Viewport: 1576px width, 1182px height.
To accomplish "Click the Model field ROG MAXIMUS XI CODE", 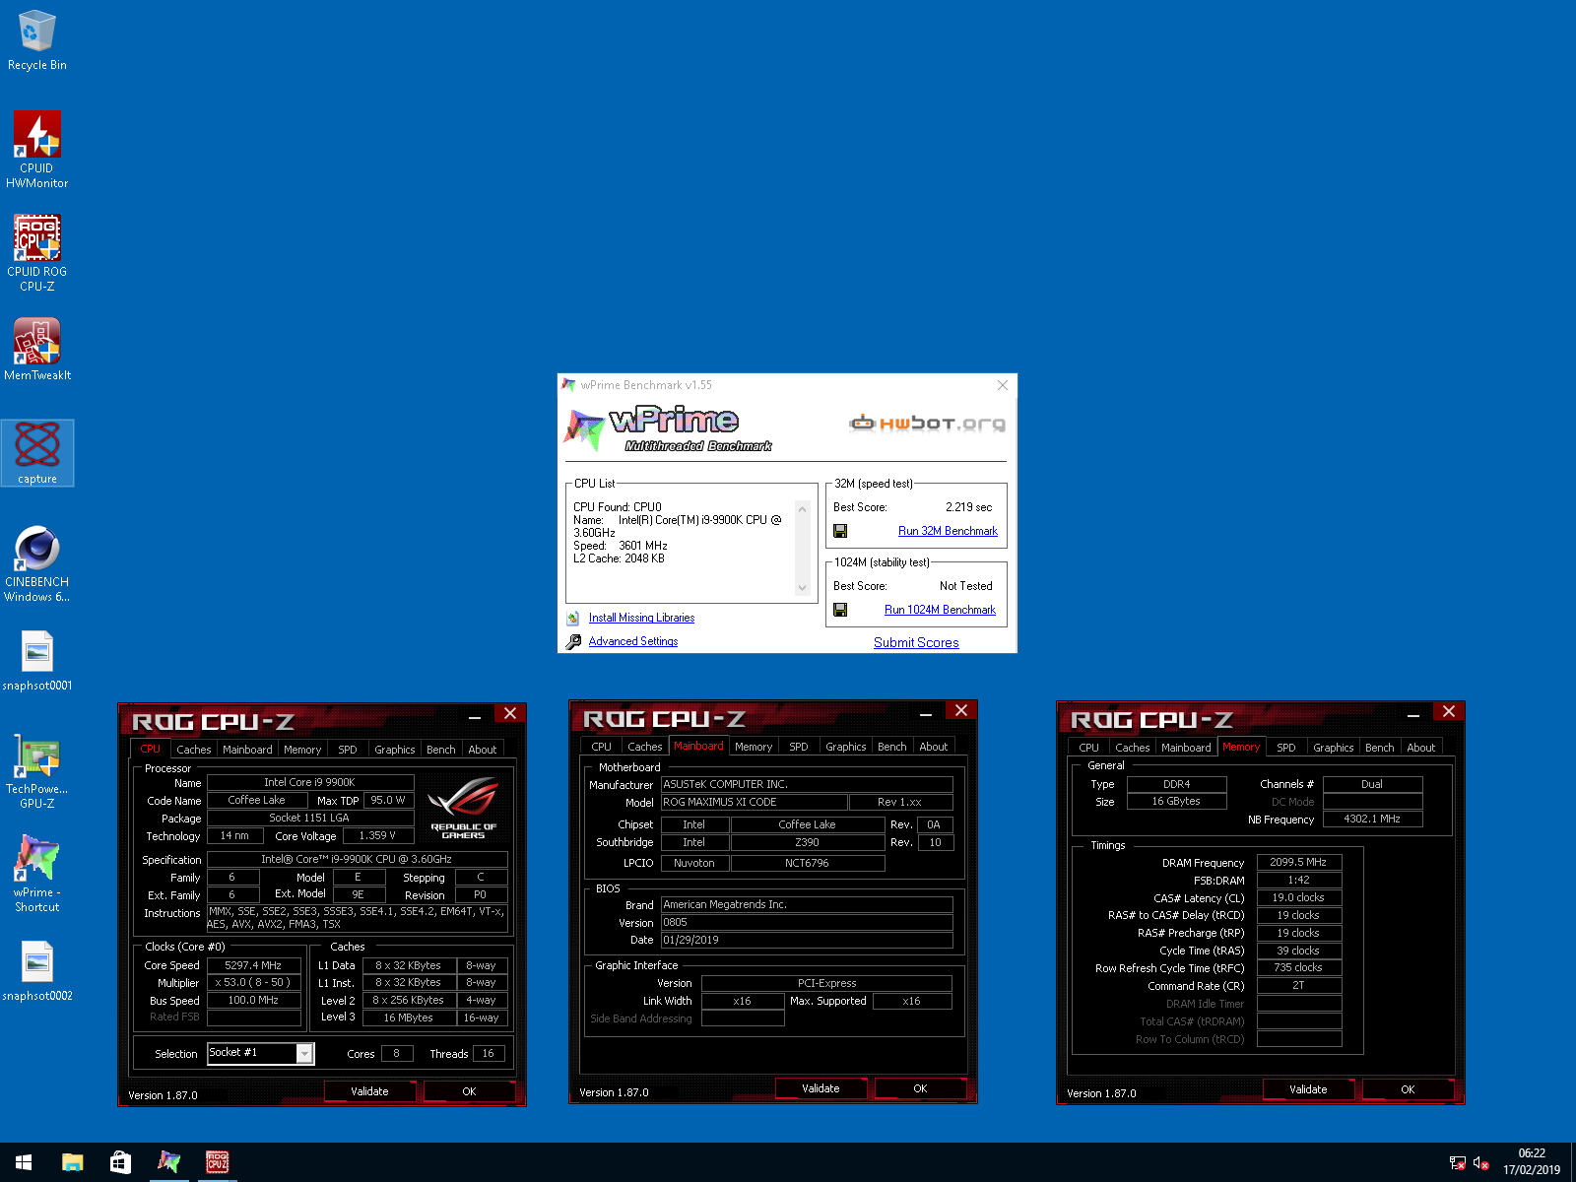I will point(754,802).
